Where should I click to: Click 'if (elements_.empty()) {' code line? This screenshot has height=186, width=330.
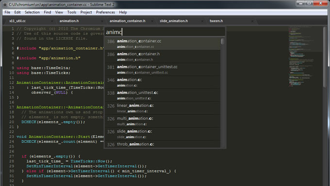(x=51, y=156)
